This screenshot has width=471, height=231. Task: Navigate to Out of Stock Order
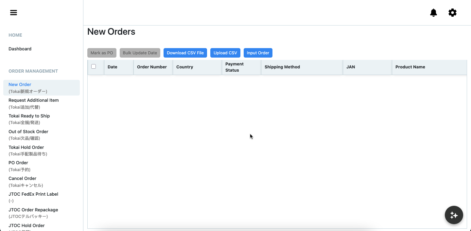pyautogui.click(x=28, y=132)
